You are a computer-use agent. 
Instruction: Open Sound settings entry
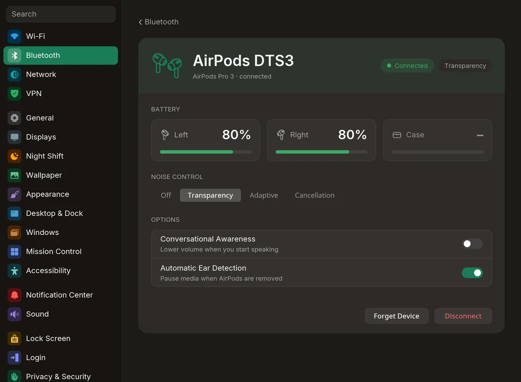pos(61,314)
